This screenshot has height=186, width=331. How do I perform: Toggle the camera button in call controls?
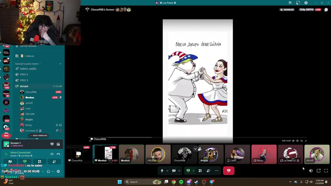(174, 171)
